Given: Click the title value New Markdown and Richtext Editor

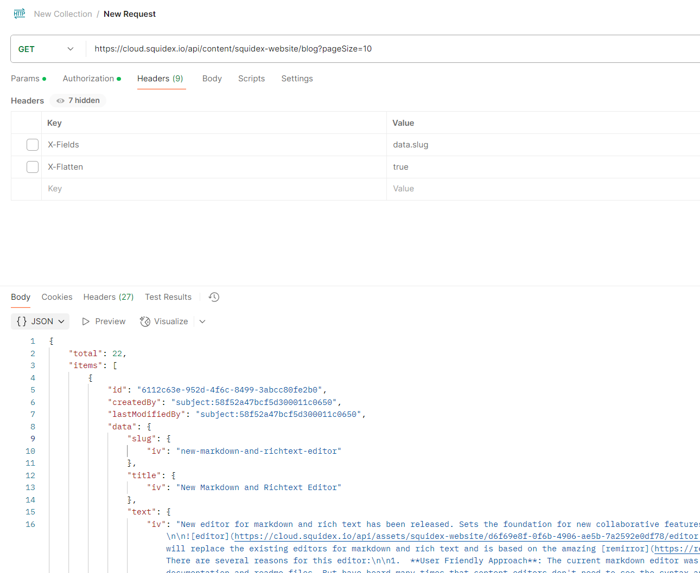Looking at the screenshot, I should [259, 487].
